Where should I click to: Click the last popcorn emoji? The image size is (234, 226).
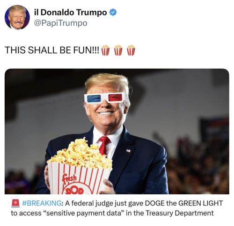(x=131, y=50)
